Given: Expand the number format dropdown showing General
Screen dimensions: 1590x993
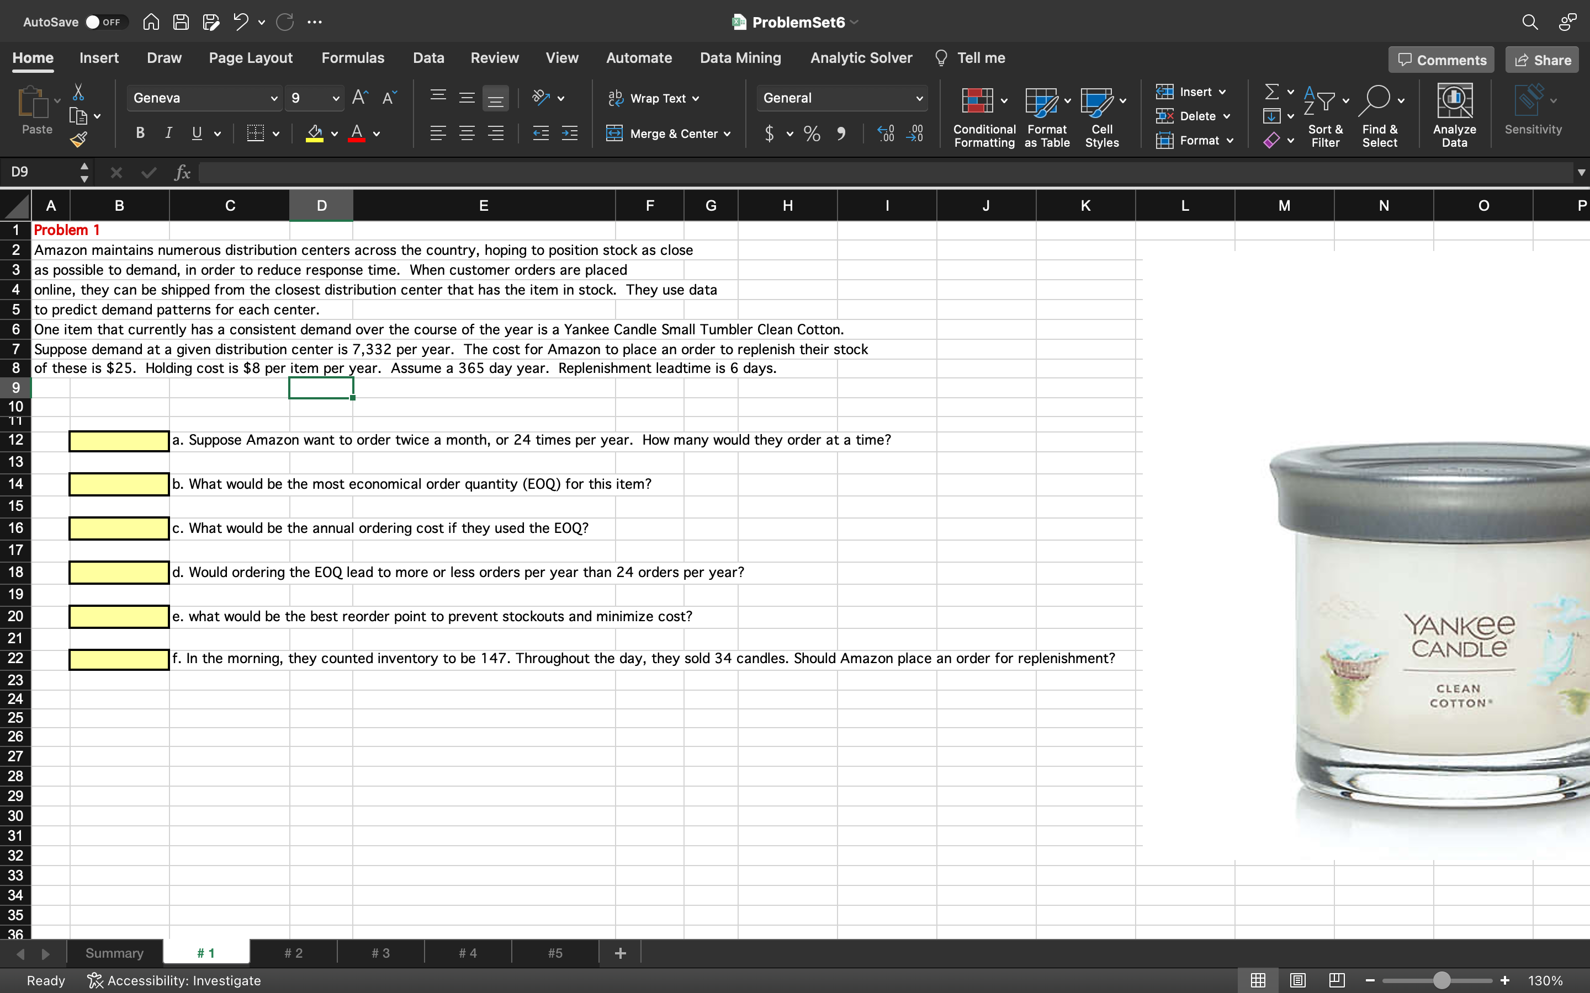Looking at the screenshot, I should (918, 98).
